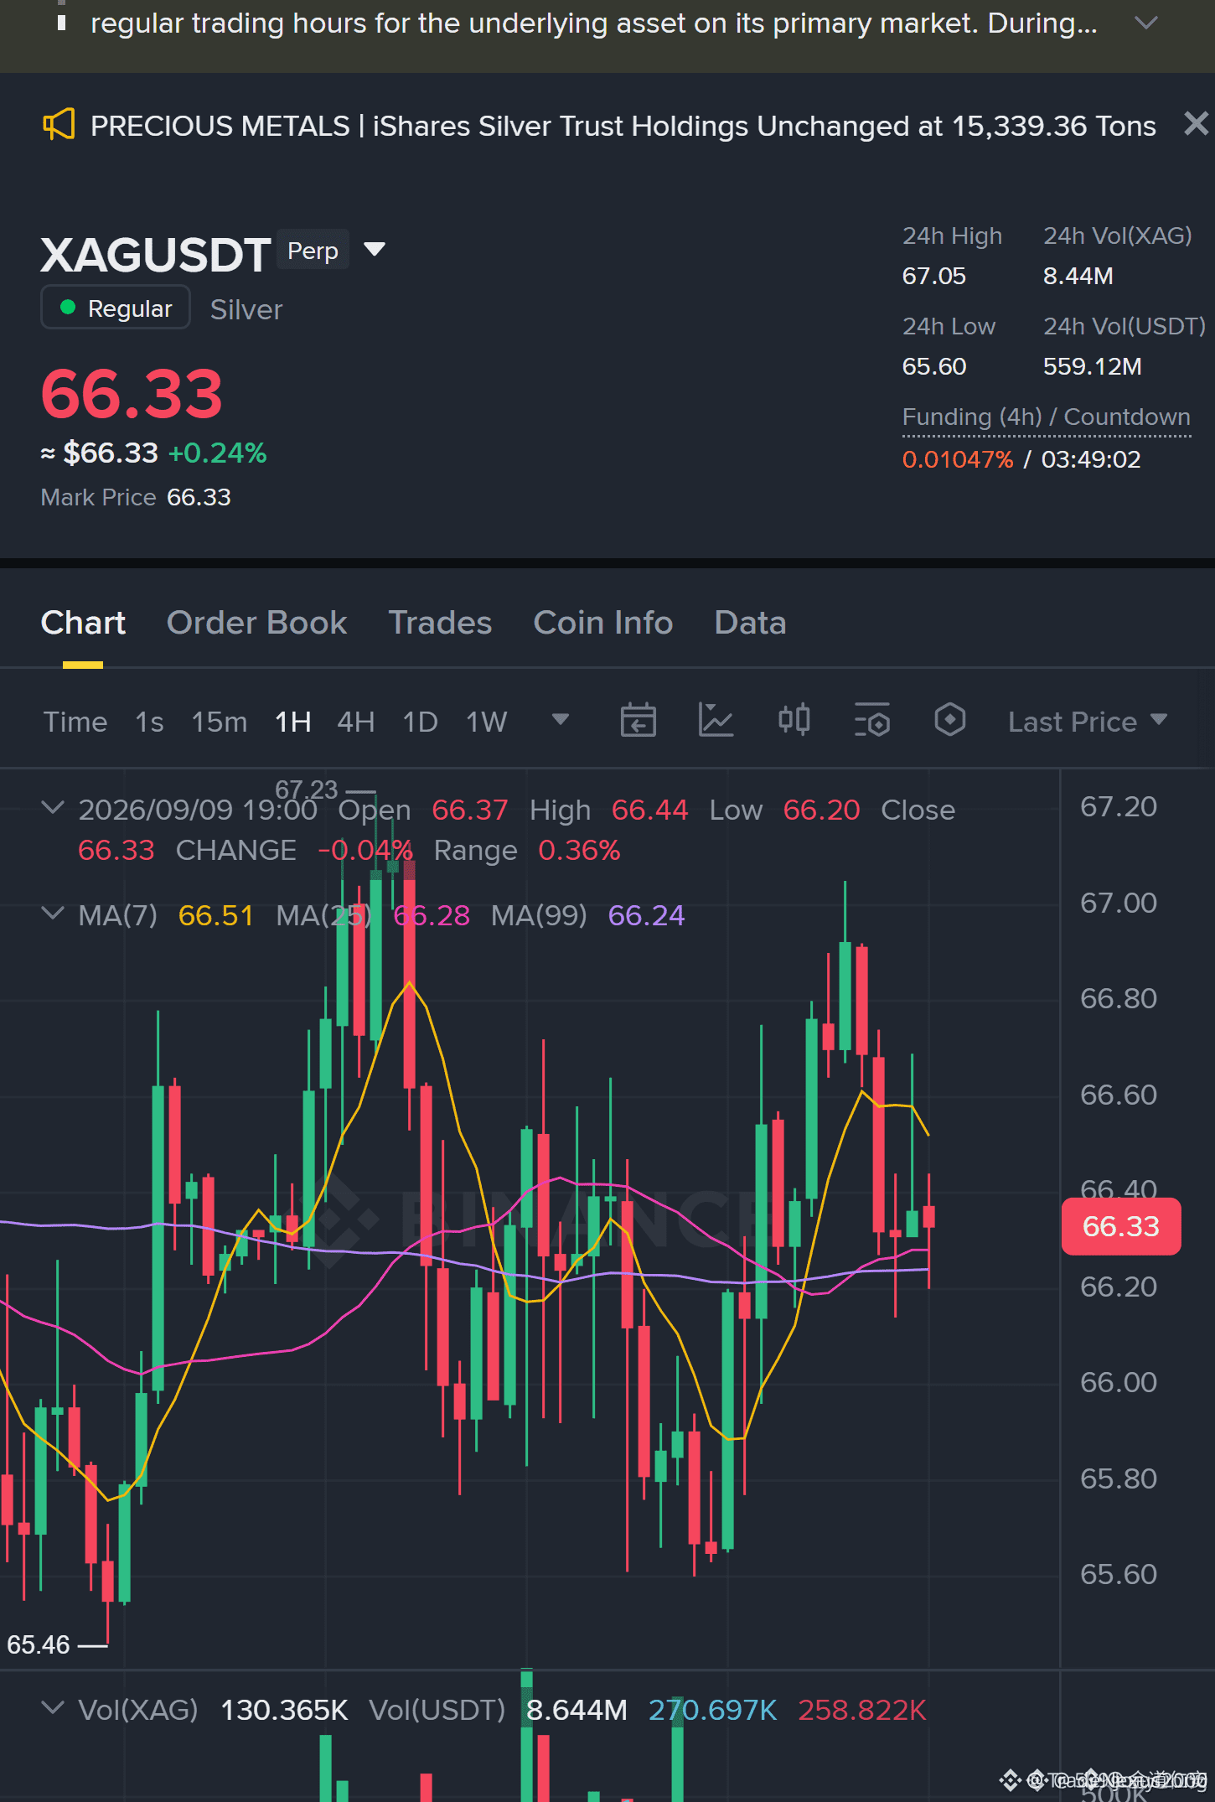Screen dimensions: 1215x1802
Task: Collapse the MA indicator legend row
Action: (x=53, y=914)
